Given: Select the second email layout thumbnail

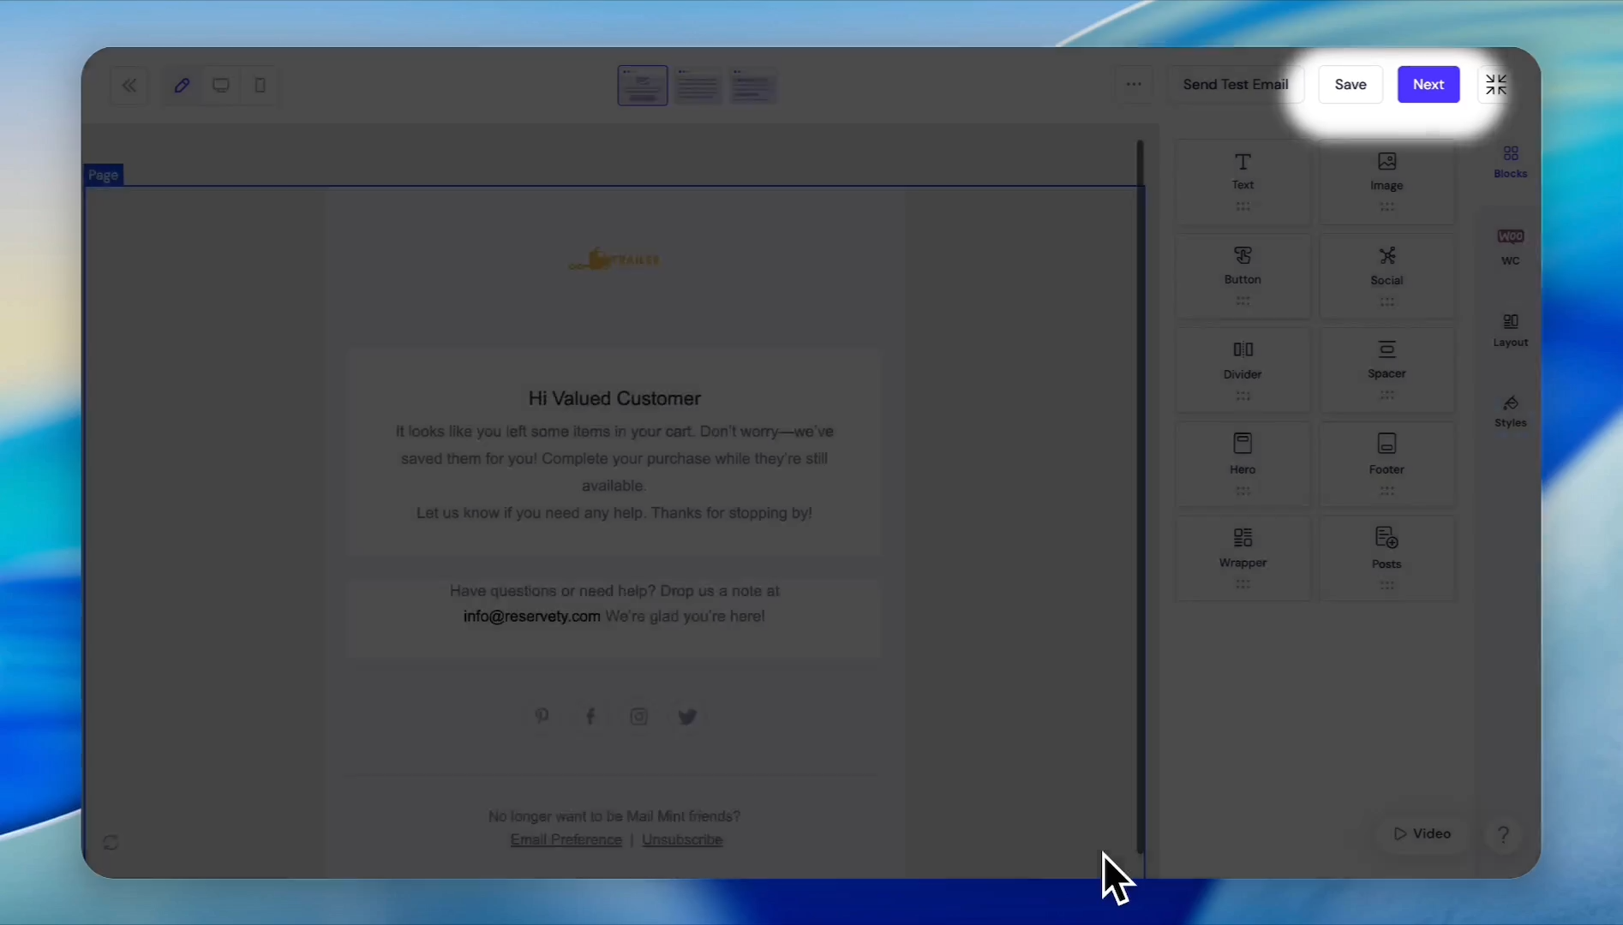Looking at the screenshot, I should 698,85.
